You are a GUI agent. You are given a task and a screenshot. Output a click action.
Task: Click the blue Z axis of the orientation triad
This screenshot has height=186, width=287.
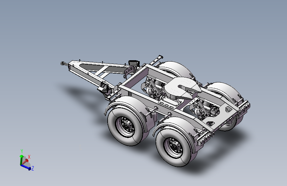[x=26, y=167]
